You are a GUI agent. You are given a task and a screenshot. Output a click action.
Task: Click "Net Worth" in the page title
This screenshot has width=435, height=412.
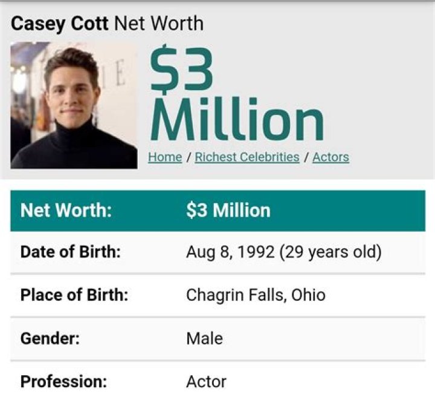click(159, 24)
